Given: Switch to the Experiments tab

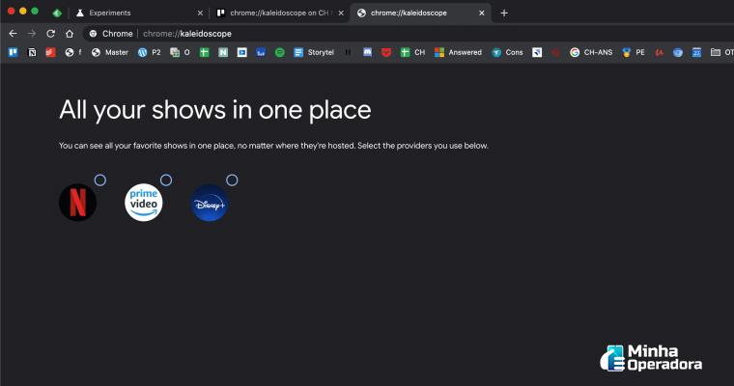Looking at the screenshot, I should click(x=135, y=13).
